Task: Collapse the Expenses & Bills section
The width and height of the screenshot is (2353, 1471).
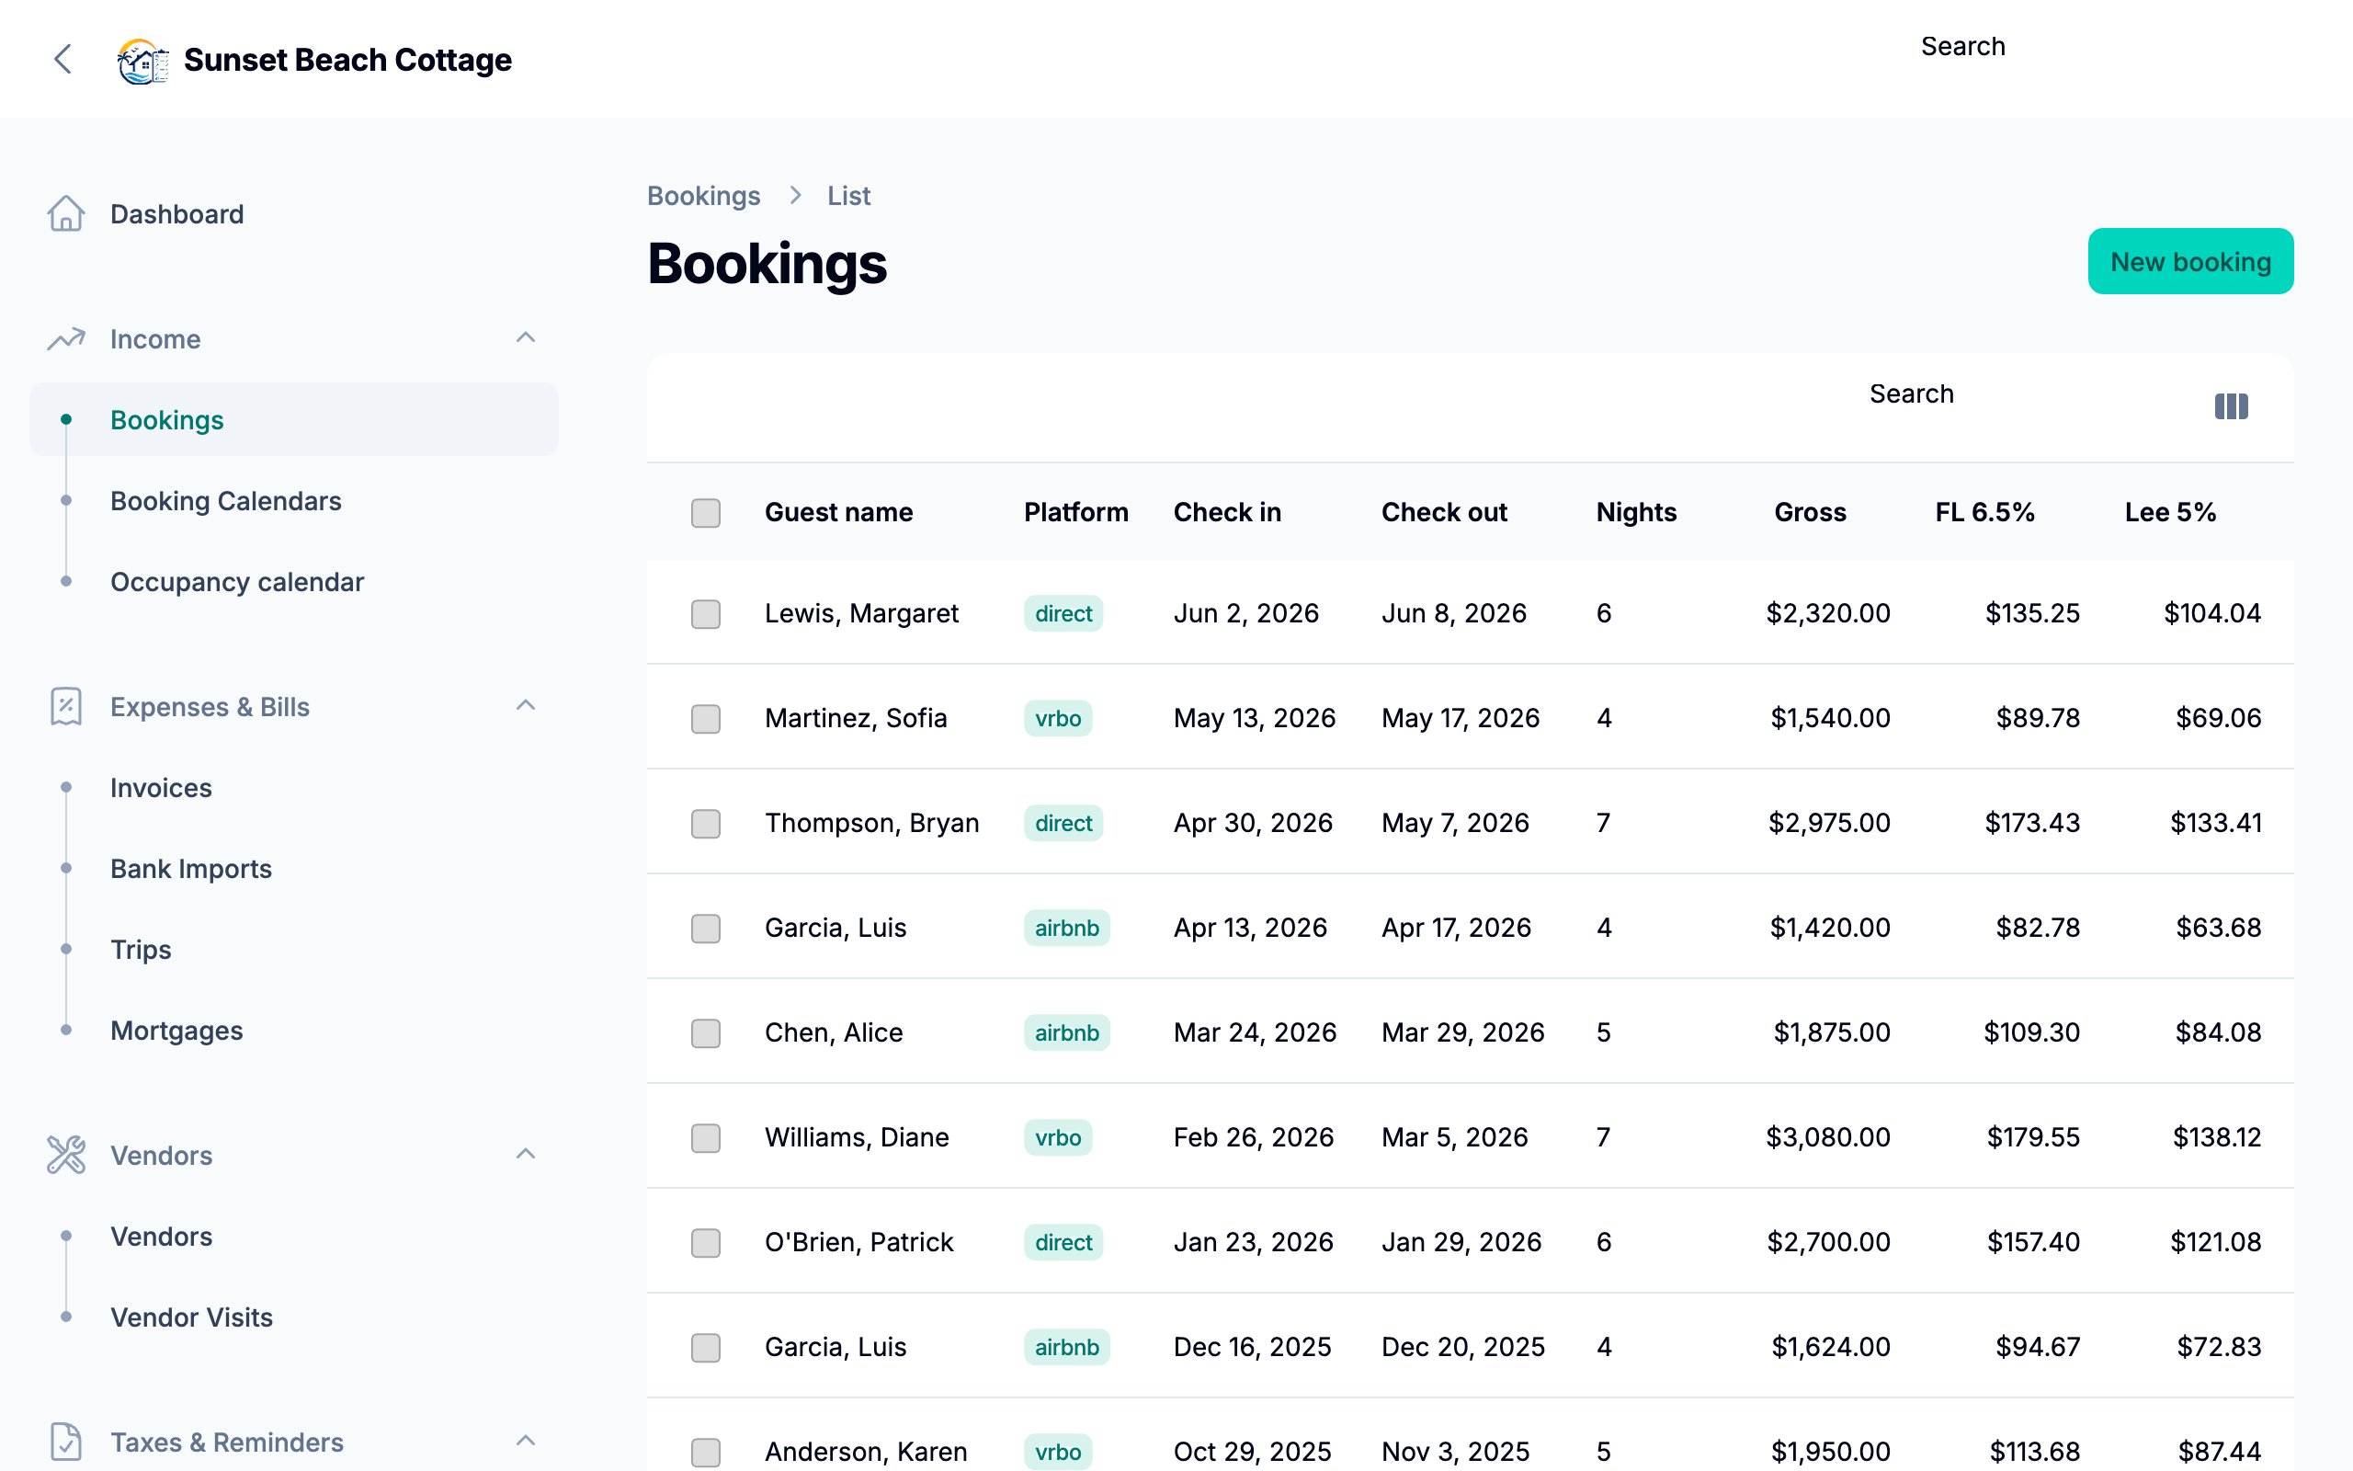Action: (526, 704)
